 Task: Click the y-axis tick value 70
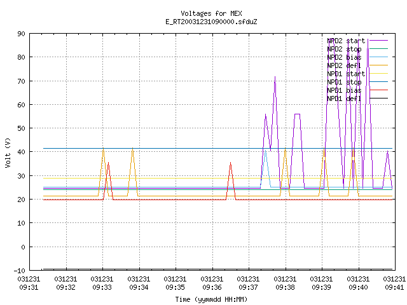[x=21, y=81]
